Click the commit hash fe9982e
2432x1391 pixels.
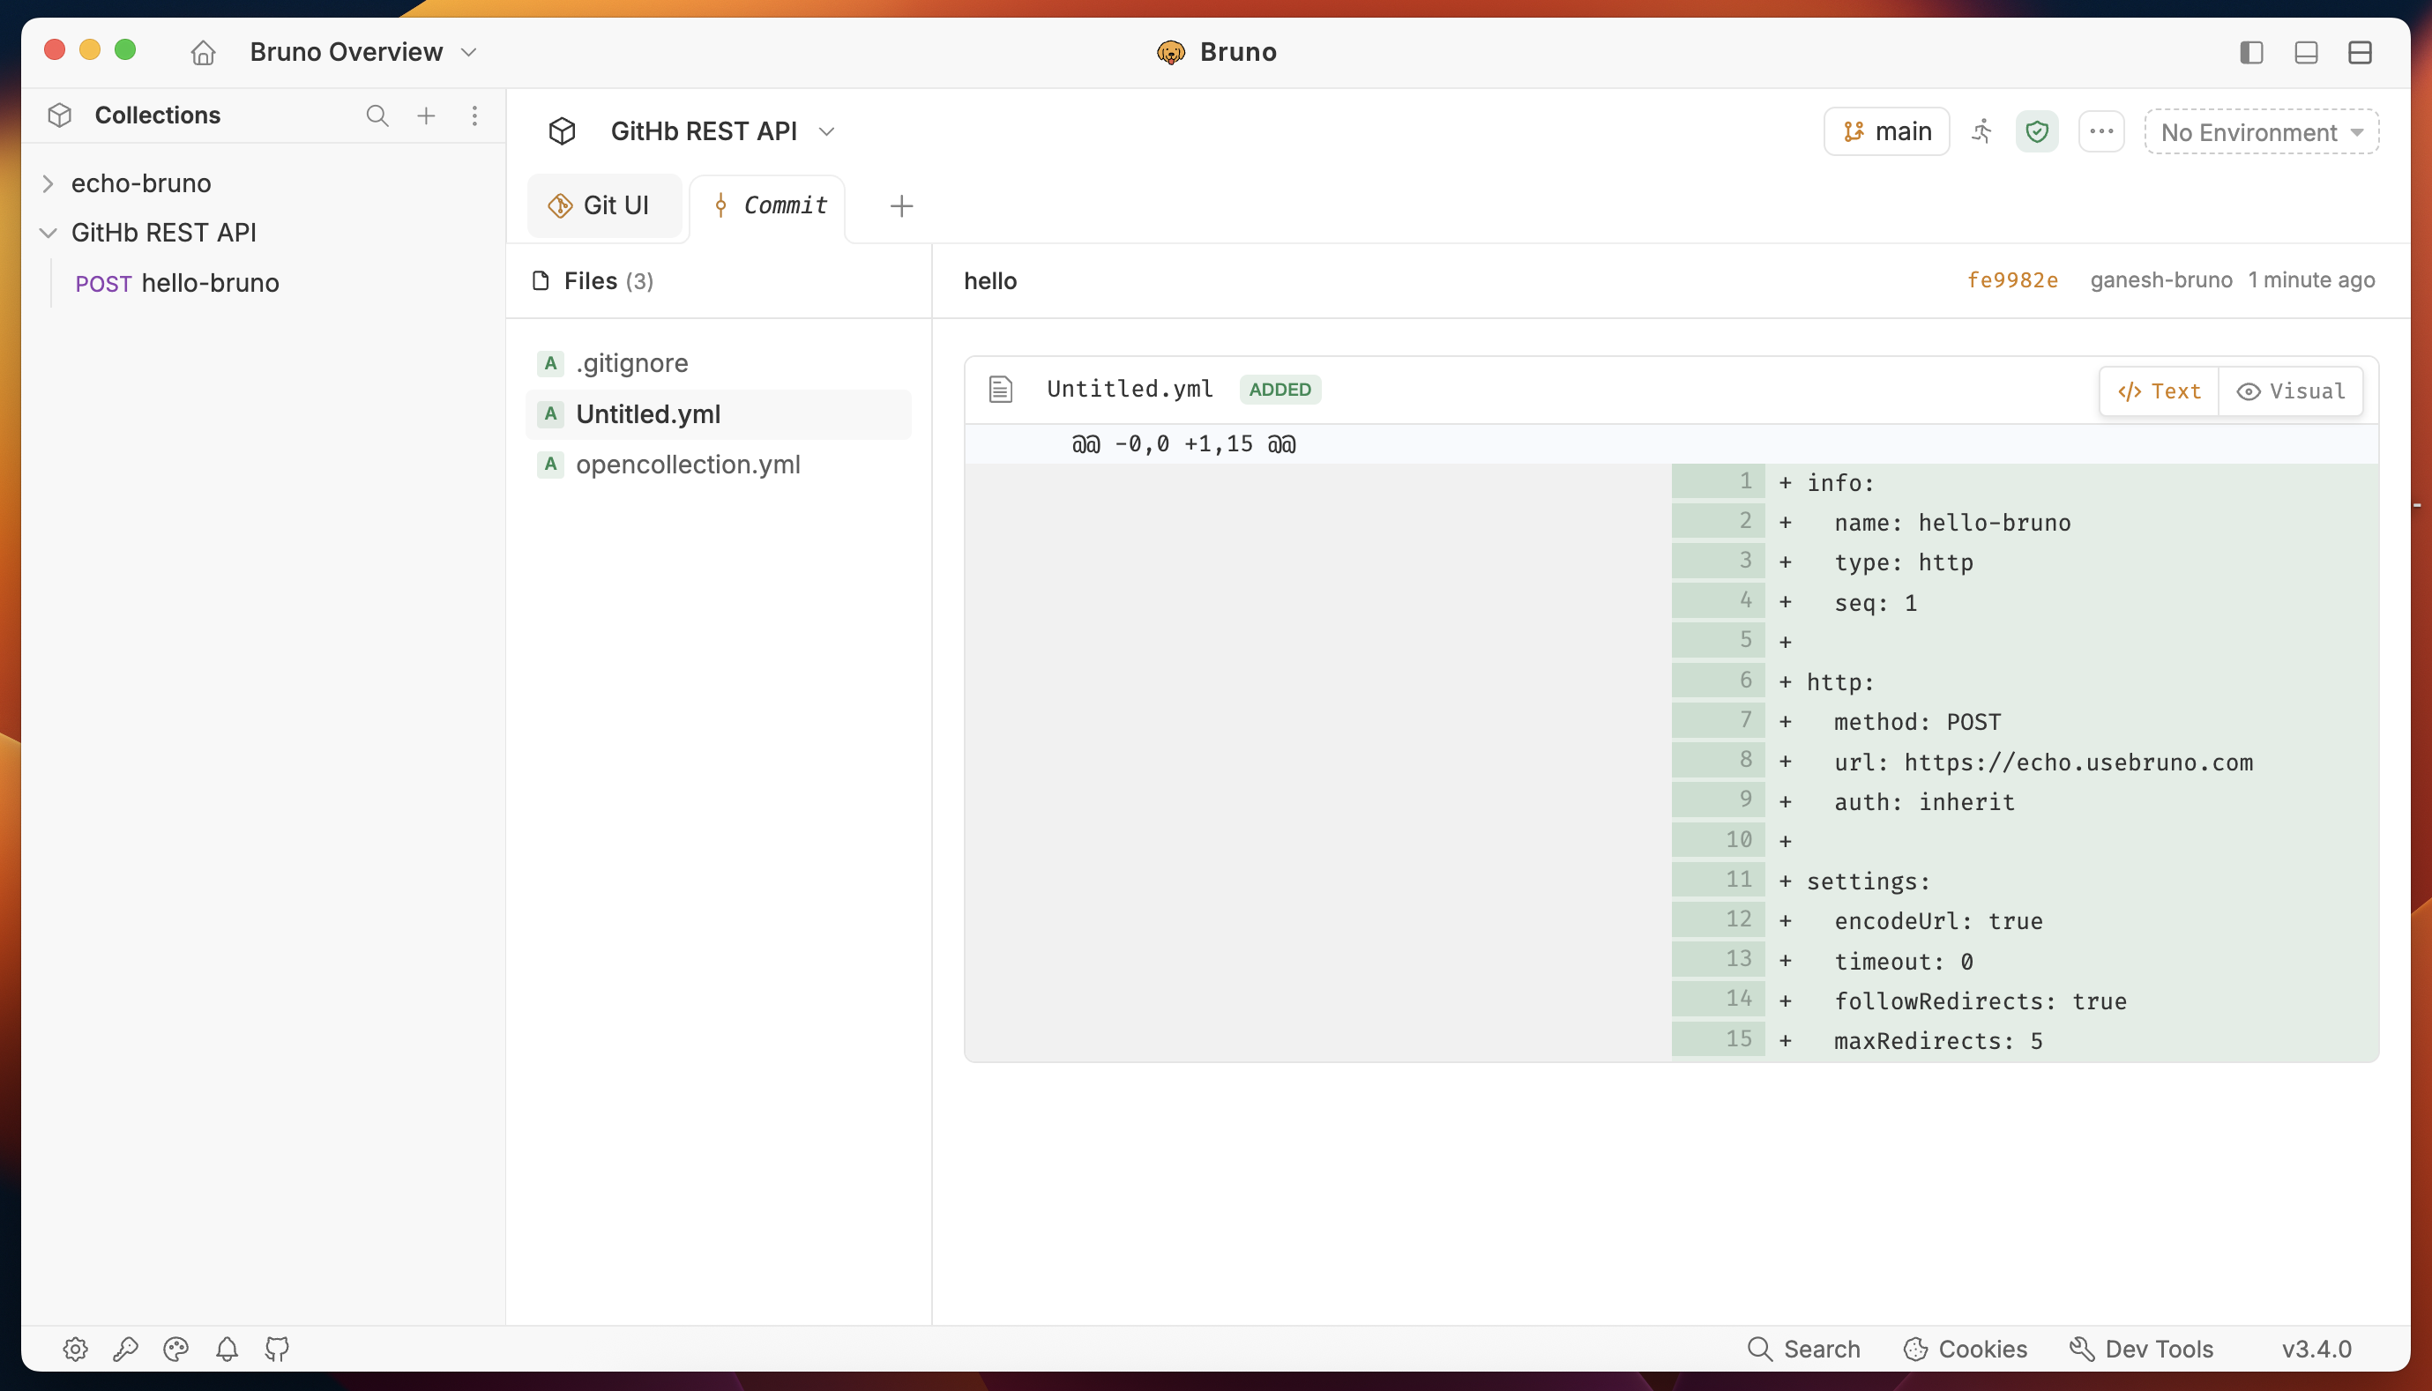(x=2011, y=280)
